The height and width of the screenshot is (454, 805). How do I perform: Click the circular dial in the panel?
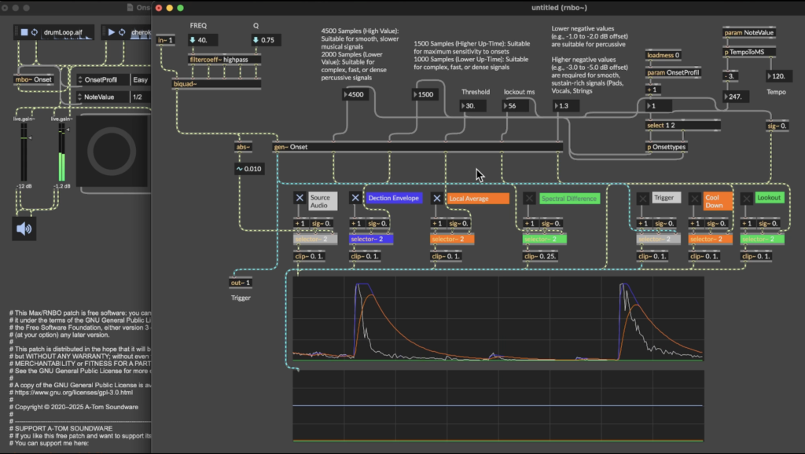coord(112,152)
